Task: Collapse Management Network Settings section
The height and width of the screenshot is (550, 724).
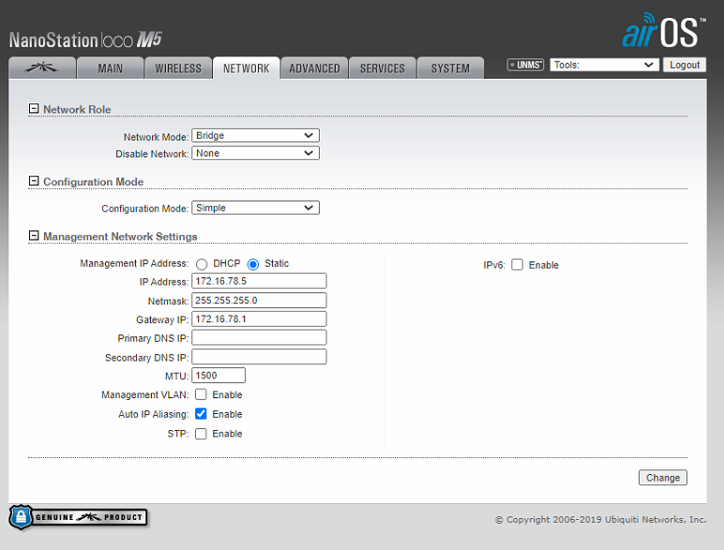Action: pyautogui.click(x=34, y=236)
